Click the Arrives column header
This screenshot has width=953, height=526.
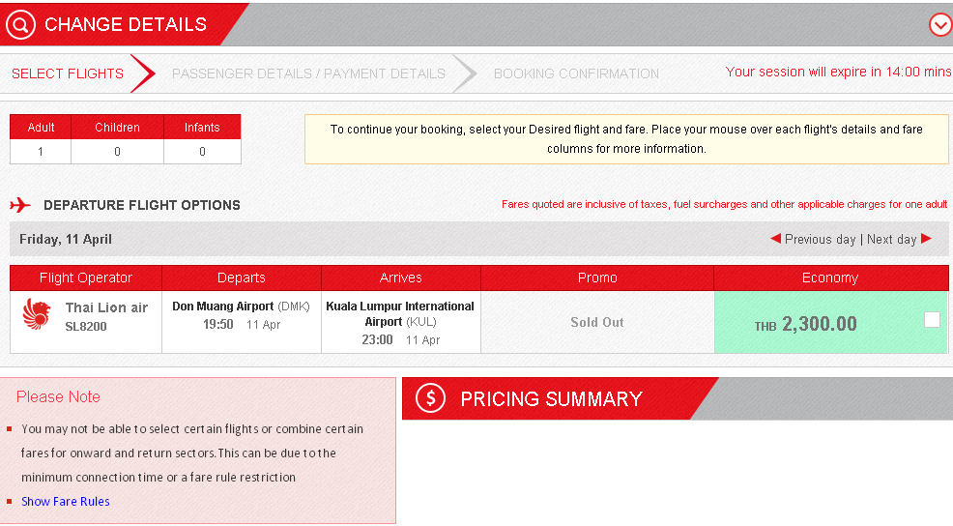coord(400,278)
